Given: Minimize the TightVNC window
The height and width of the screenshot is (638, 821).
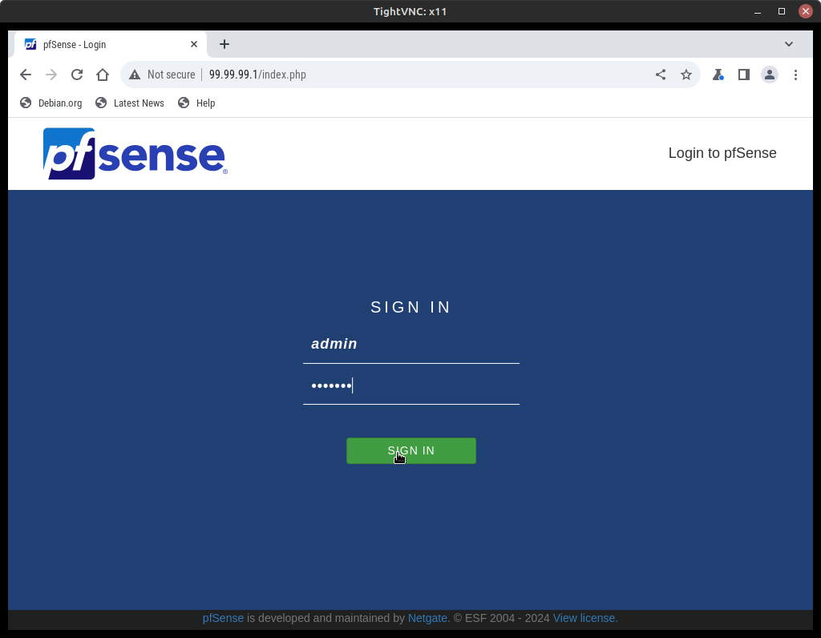Looking at the screenshot, I should point(757,11).
